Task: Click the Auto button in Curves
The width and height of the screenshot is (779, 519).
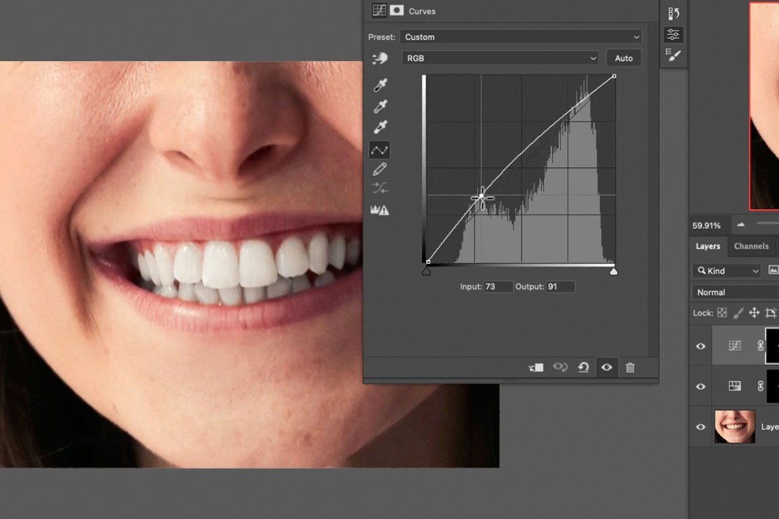Action: 624,58
